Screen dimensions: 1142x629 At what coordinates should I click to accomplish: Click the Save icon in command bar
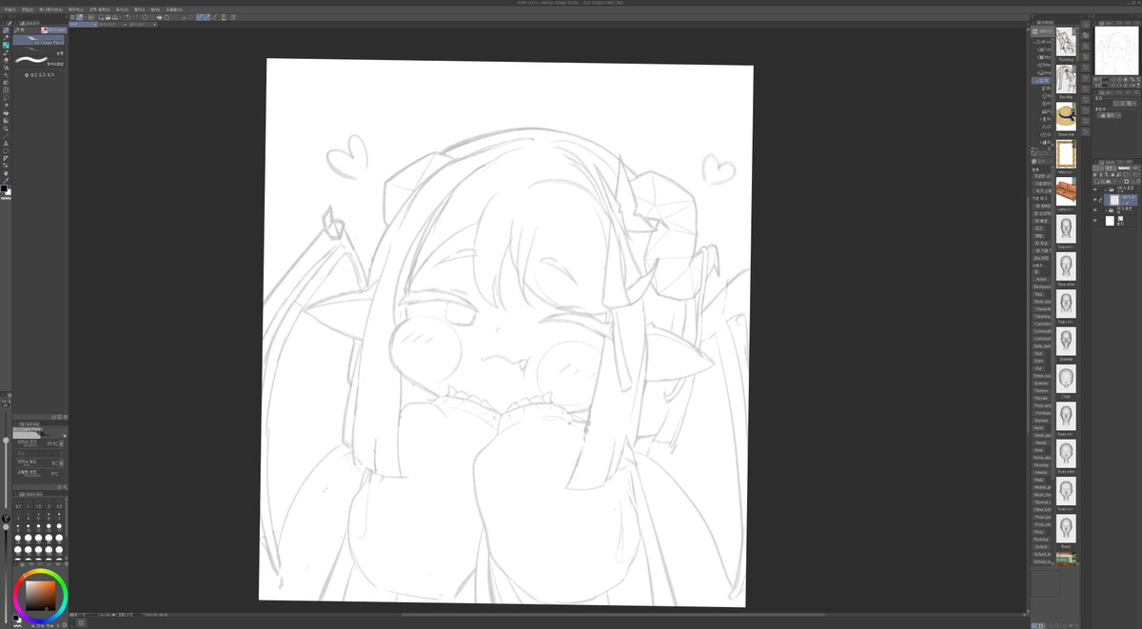pos(115,17)
